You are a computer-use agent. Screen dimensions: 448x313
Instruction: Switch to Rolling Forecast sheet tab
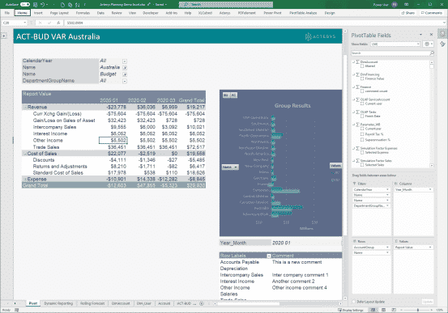coord(92,303)
